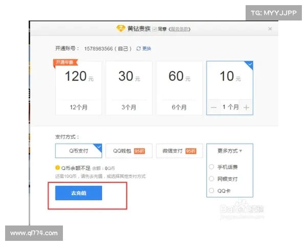307x246 pixels.
Task: Select the 网银支付 radio option
Action: (x=212, y=178)
